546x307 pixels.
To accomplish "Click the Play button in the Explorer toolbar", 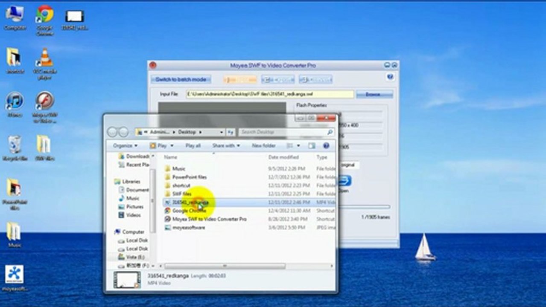I will coord(159,146).
